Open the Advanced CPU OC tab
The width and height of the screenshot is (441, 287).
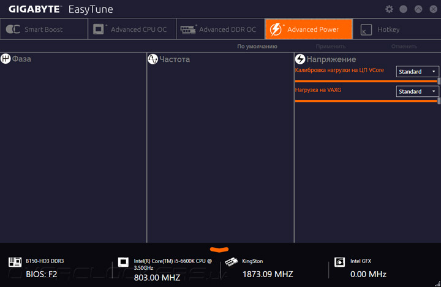pyautogui.click(x=132, y=29)
